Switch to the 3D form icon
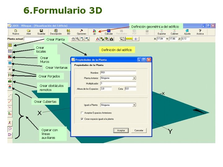This screenshot has height=167, width=223. 94,32
